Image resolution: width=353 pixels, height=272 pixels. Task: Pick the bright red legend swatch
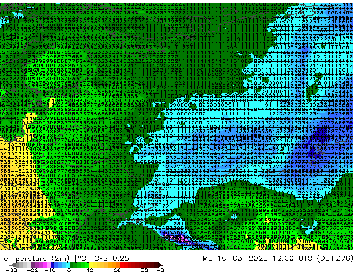click(x=121, y=265)
